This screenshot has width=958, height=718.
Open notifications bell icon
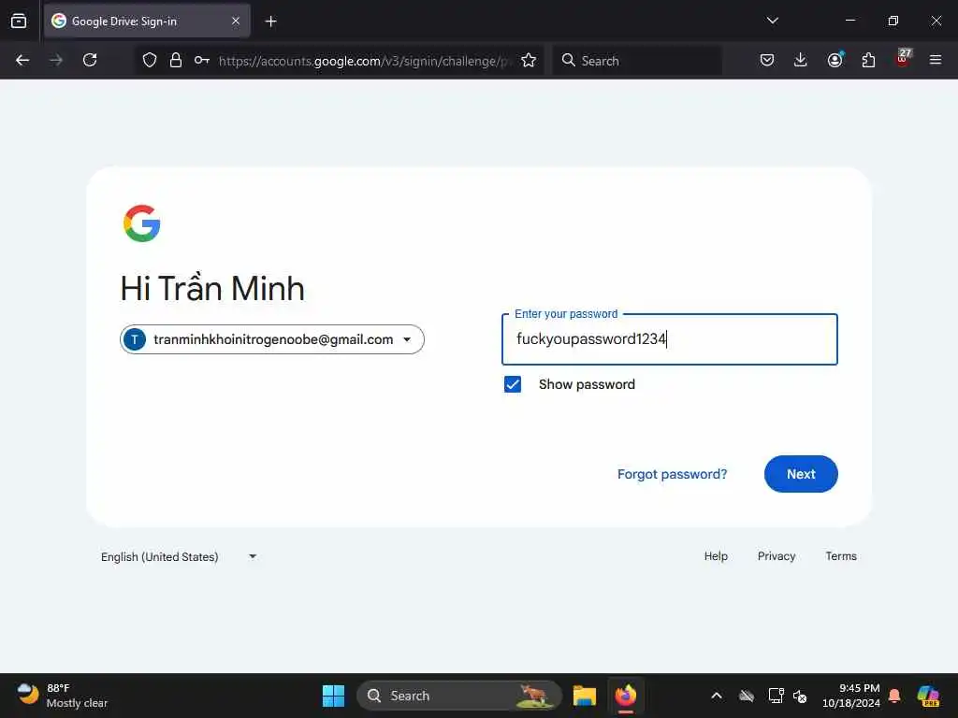pos(894,696)
